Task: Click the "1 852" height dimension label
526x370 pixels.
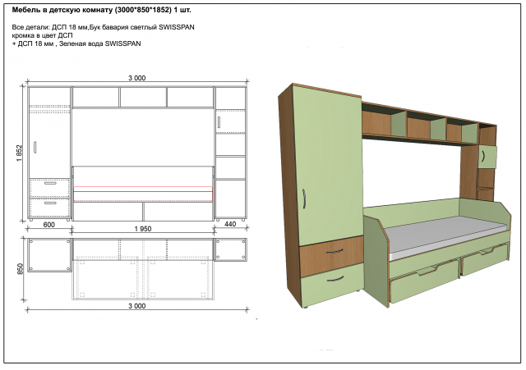Action: (19, 153)
